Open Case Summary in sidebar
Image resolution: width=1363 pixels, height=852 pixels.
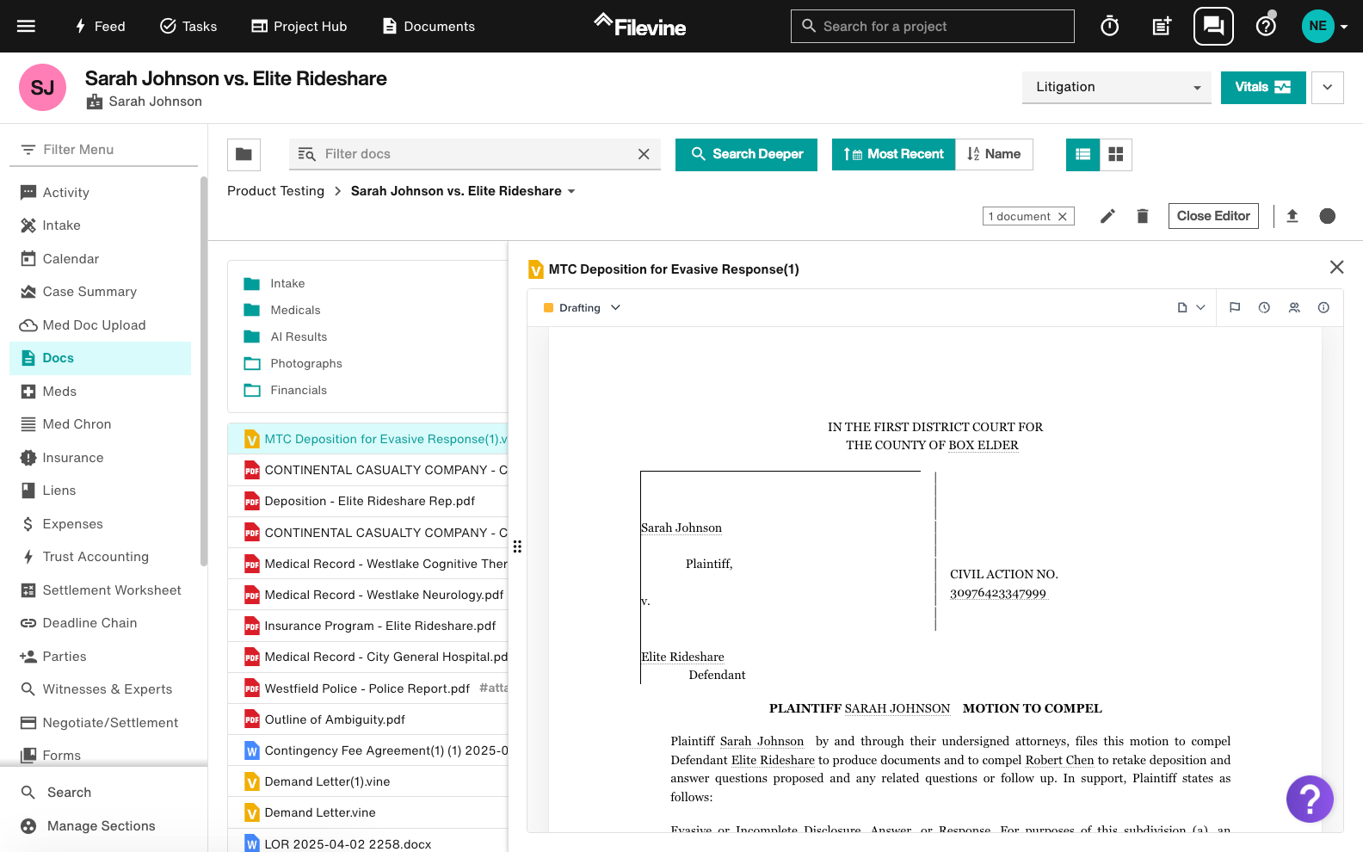coord(89,292)
